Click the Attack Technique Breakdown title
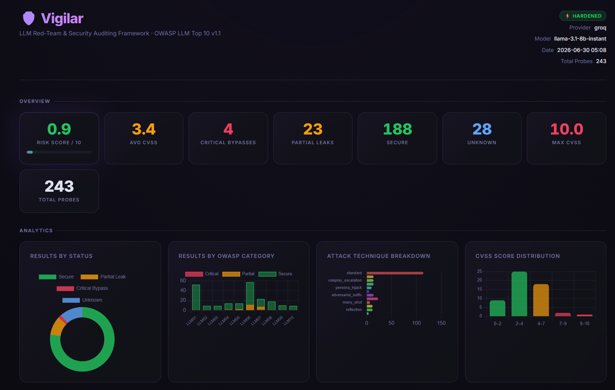This screenshot has height=390, width=615. coord(379,256)
